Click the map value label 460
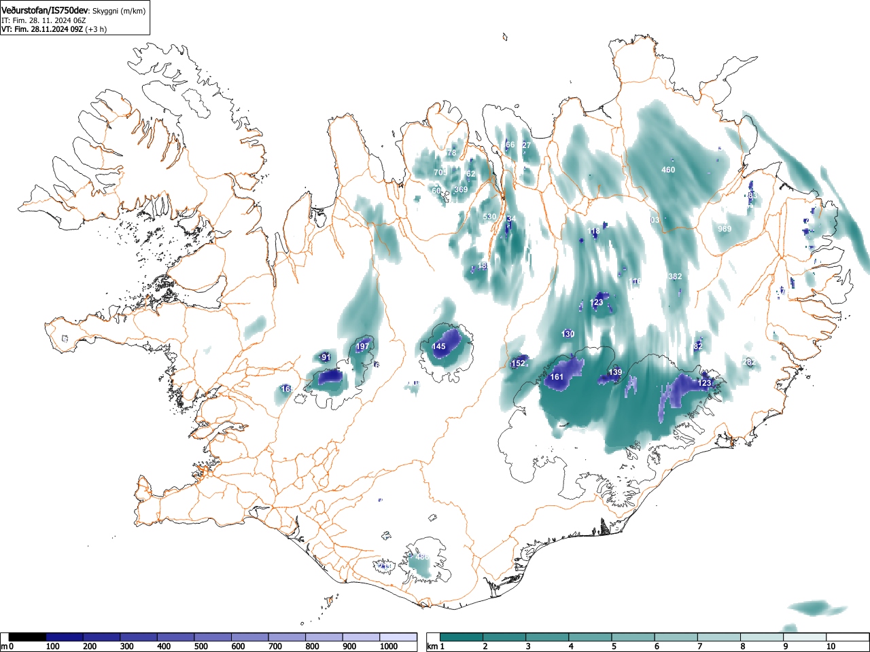Image resolution: width=870 pixels, height=652 pixels. (x=668, y=170)
